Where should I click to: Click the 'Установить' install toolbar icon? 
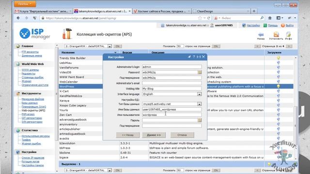click(x=276, y=36)
